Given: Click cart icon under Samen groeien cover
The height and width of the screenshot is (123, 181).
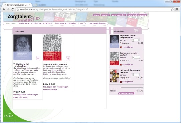Looking at the screenshot, I should [x=68, y=58].
